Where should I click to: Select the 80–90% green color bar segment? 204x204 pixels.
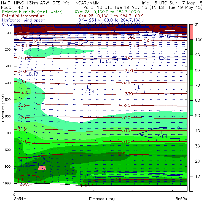(x=191, y=62)
